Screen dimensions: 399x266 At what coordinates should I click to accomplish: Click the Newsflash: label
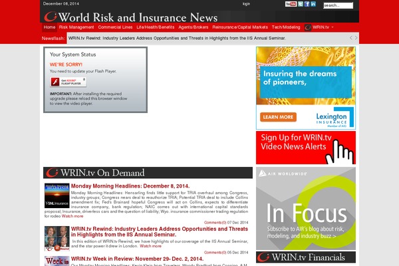(x=53, y=38)
